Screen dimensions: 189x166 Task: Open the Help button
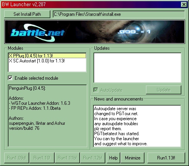[113, 158]
